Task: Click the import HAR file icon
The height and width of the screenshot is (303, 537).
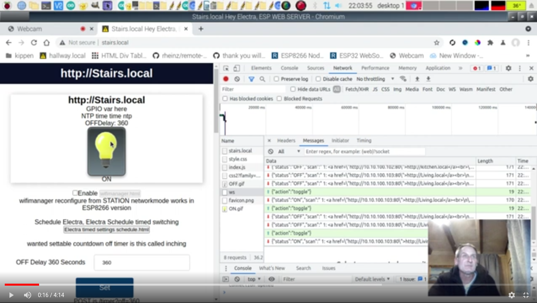Action: [x=417, y=79]
